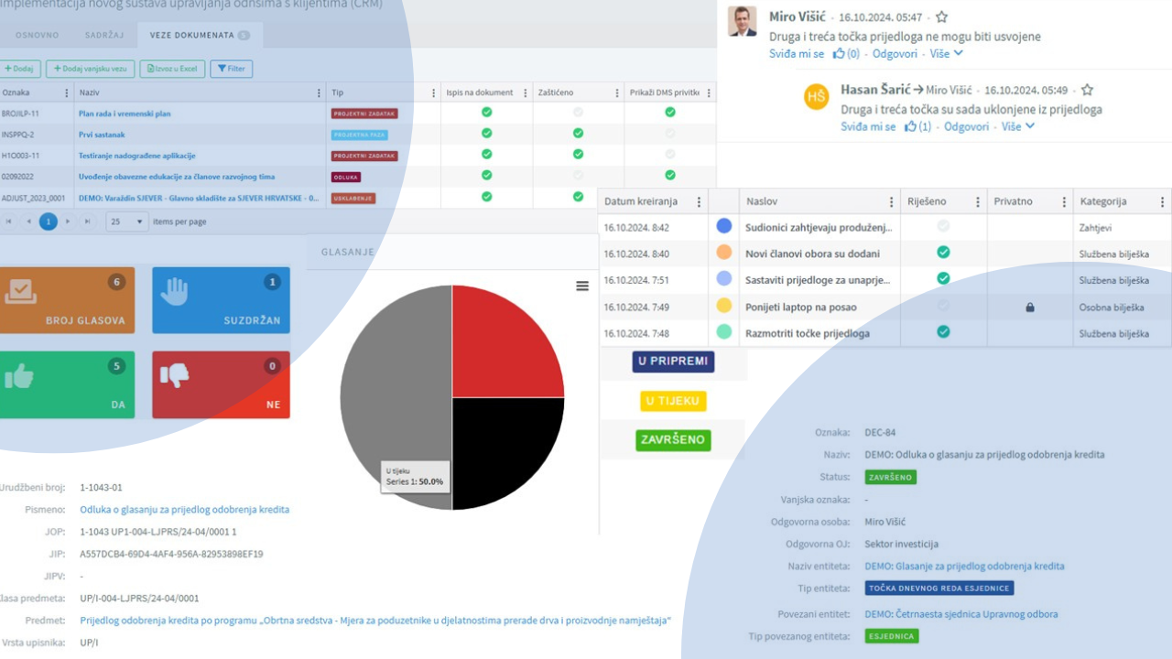
Task: Open Plan rada i vremenski plan link
Action: click(125, 113)
